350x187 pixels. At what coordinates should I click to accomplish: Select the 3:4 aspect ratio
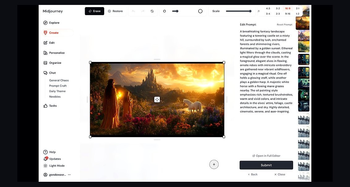[268, 14]
